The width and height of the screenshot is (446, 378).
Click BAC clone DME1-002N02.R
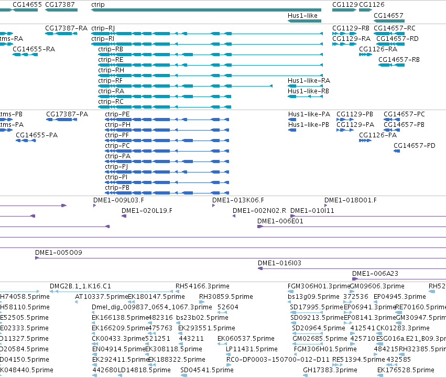(x=259, y=211)
